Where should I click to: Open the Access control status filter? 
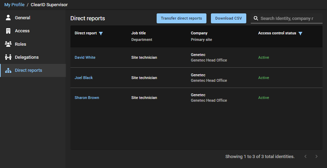tap(300, 33)
